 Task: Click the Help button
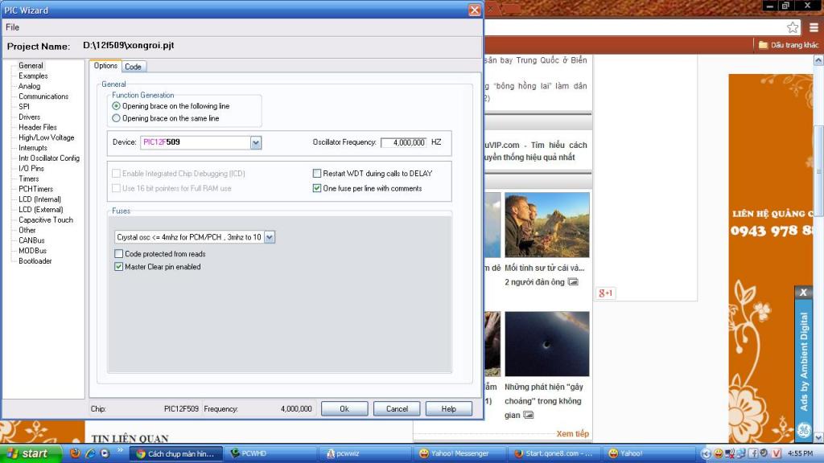(448, 408)
